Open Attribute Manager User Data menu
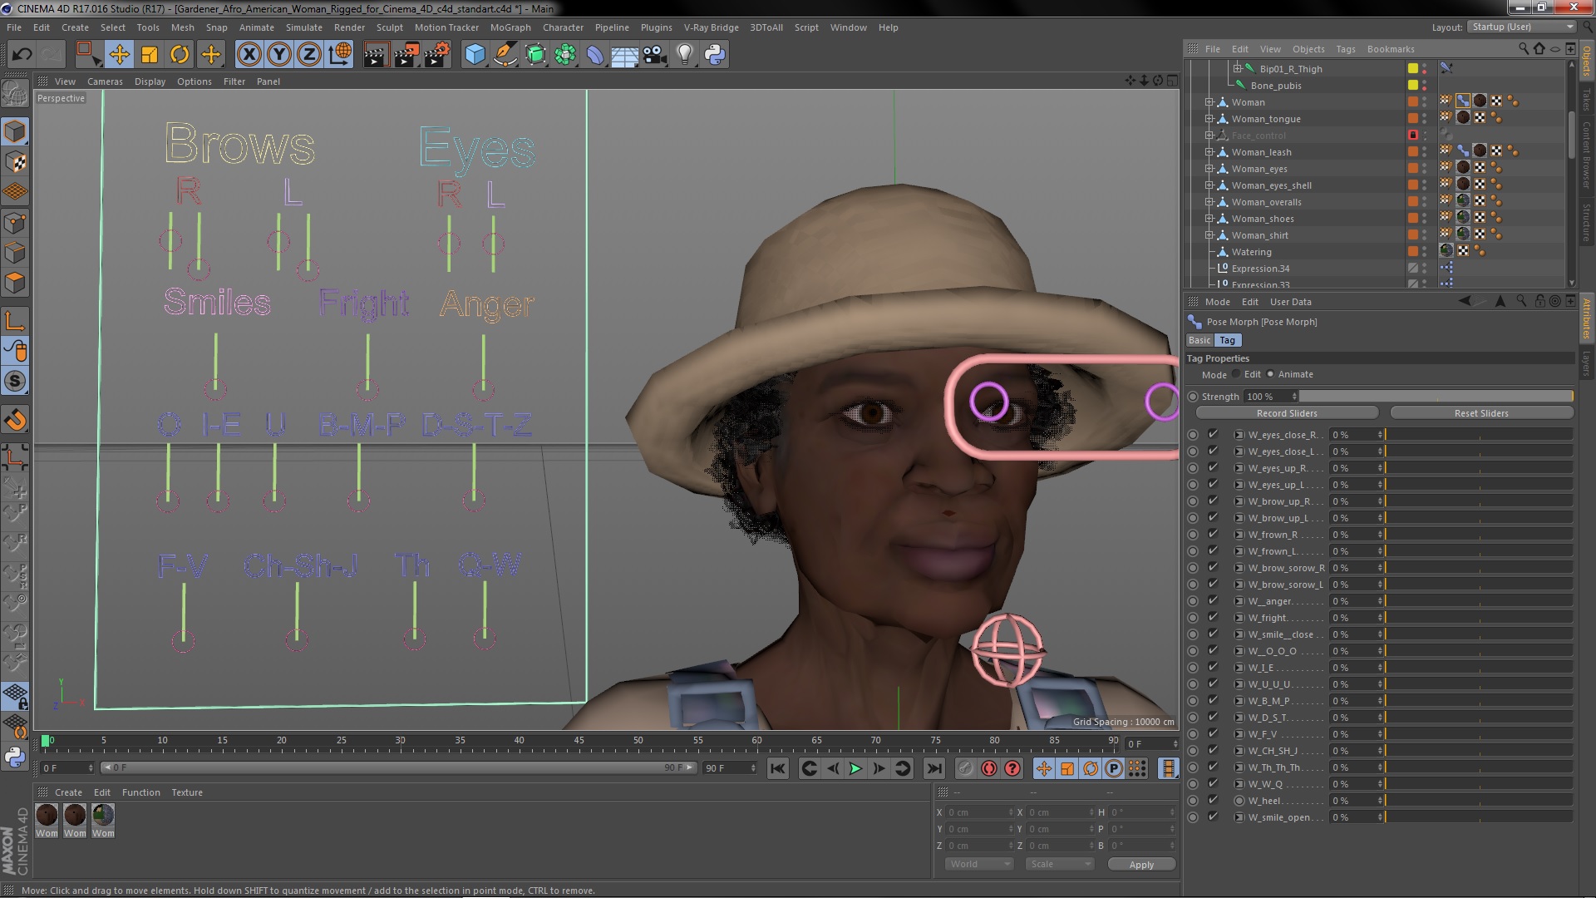Image resolution: width=1596 pixels, height=898 pixels. [1291, 302]
